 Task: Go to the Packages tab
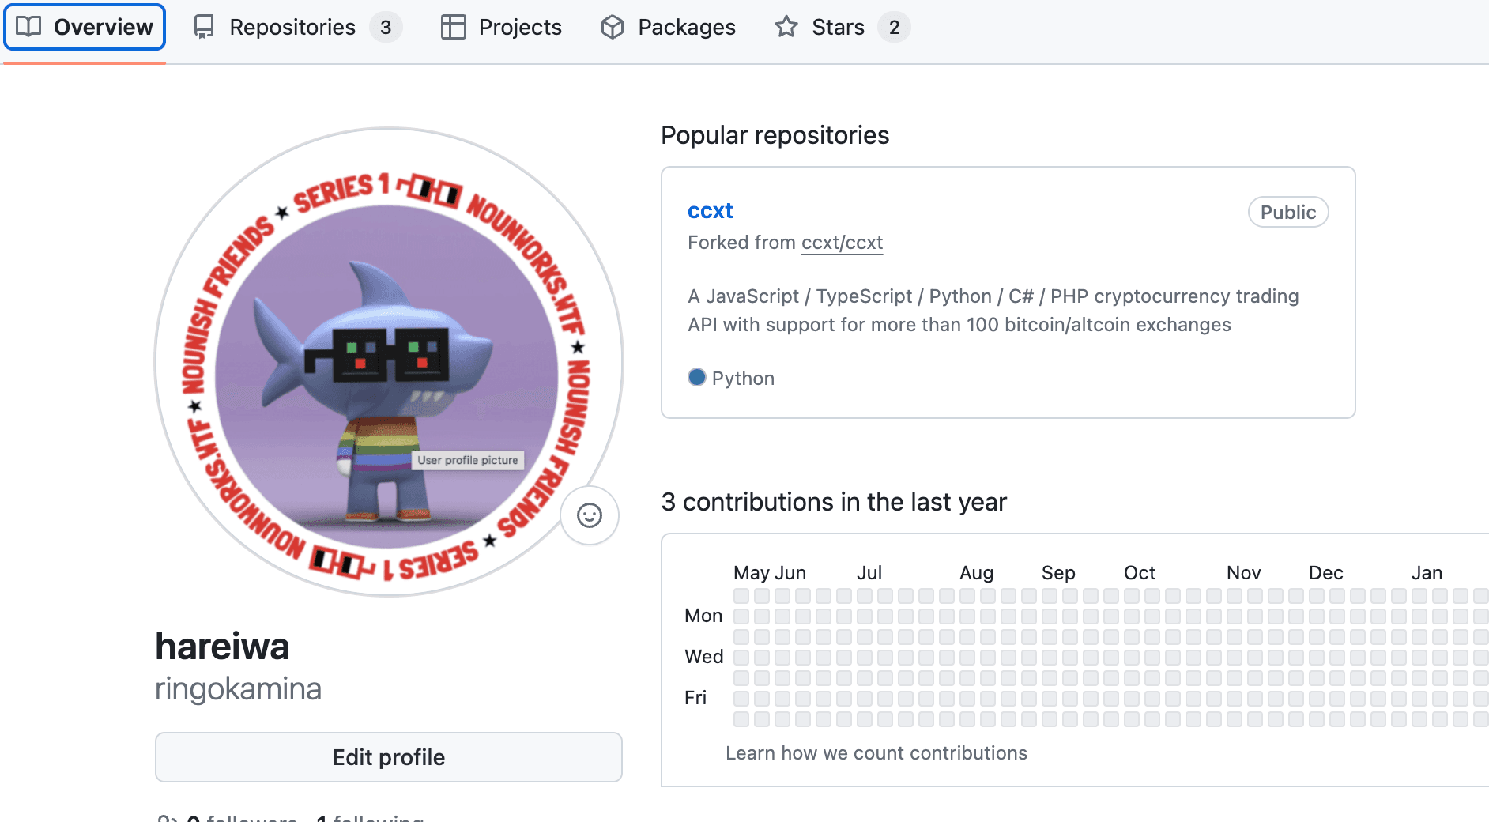[x=668, y=27]
